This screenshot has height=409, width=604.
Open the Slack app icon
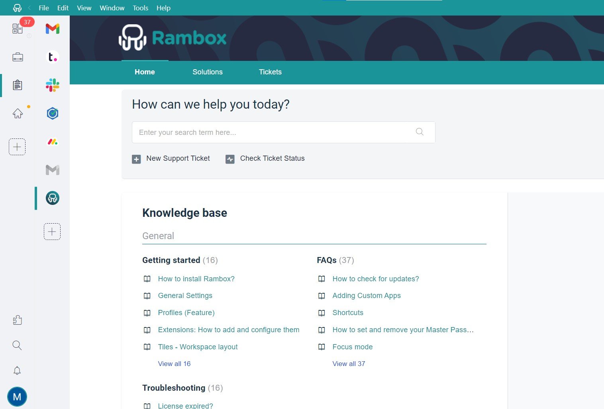[x=52, y=85]
